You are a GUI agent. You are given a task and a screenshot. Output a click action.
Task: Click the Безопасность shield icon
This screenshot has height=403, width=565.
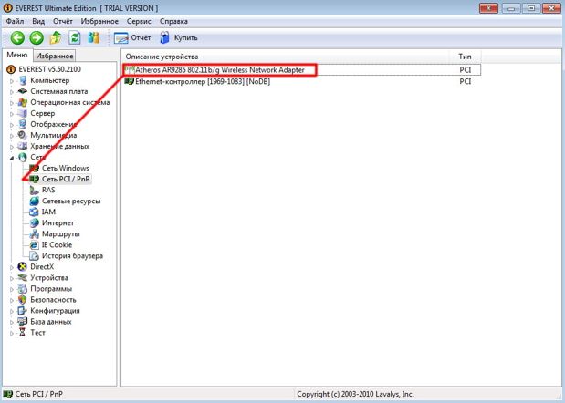22,300
